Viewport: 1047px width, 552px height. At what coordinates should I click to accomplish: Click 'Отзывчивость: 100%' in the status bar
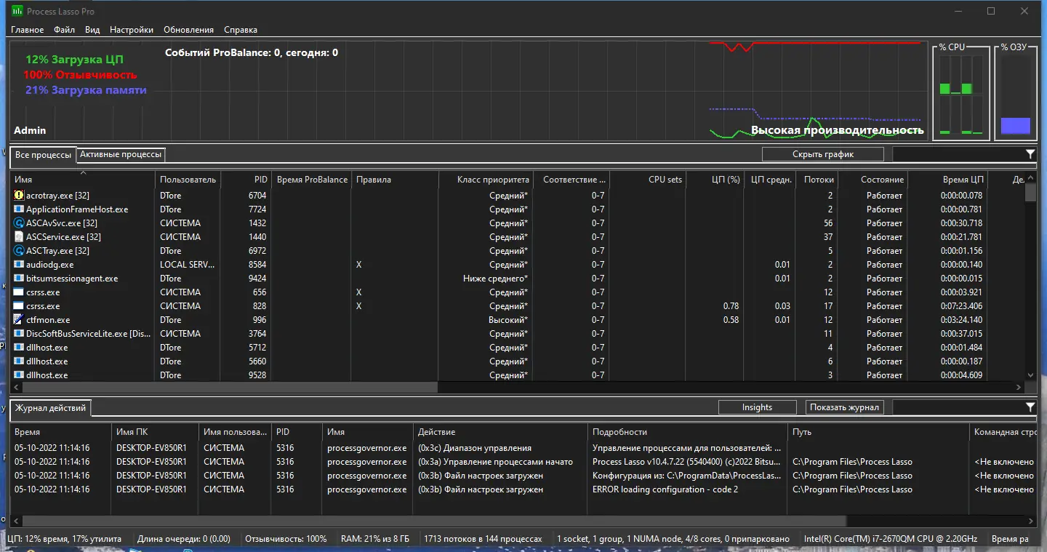click(x=286, y=539)
